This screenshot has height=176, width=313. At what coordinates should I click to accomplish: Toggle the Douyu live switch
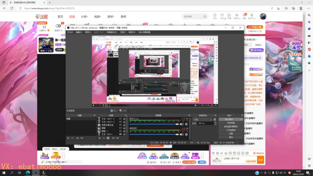58,26
